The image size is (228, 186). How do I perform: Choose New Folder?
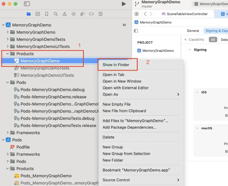click(113, 160)
